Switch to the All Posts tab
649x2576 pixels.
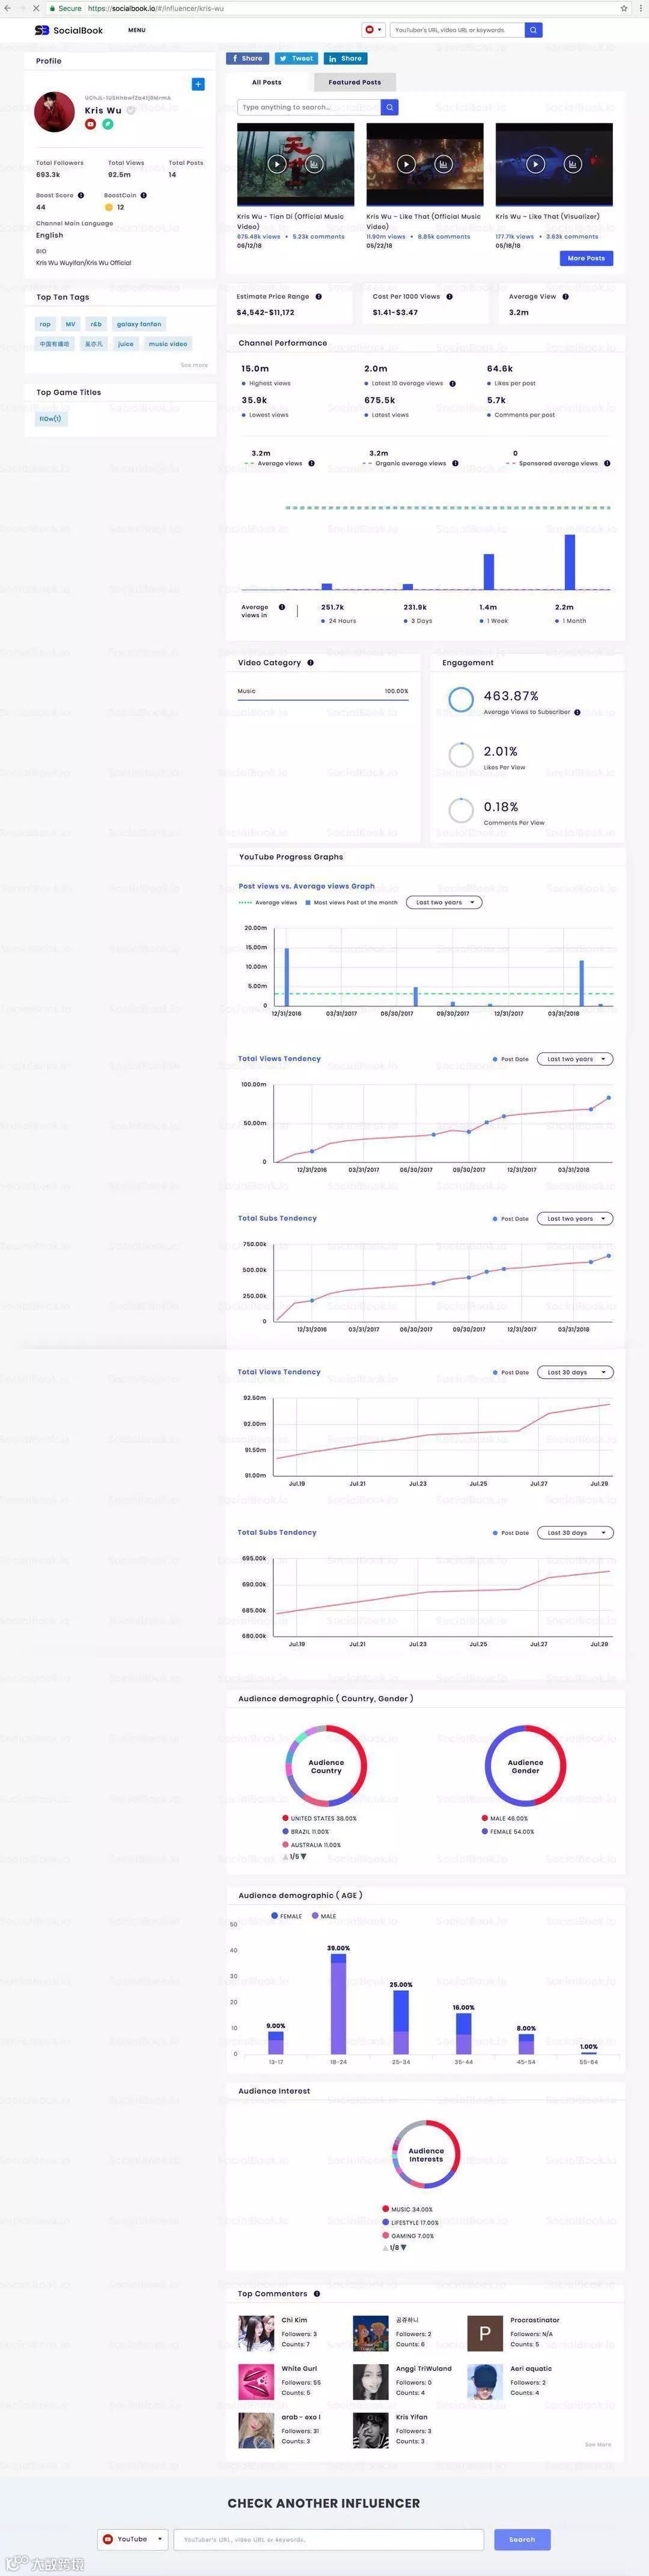click(267, 82)
